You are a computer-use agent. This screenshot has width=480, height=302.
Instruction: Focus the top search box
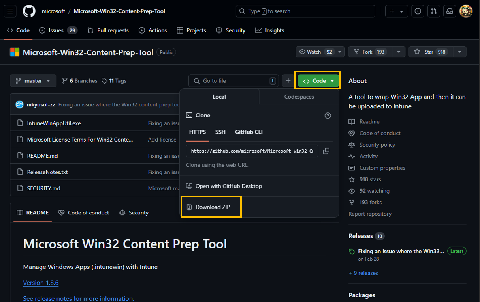305,11
